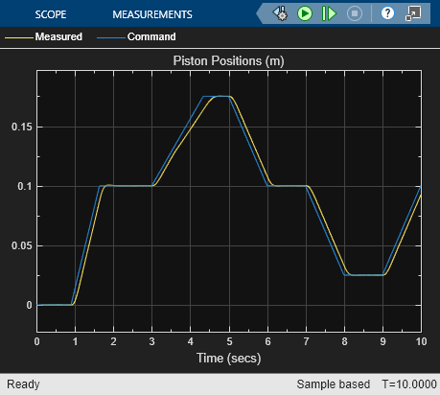Viewport: 440px width, 395px height.
Task: Click the x-axis tick label 5
Action: [229, 341]
